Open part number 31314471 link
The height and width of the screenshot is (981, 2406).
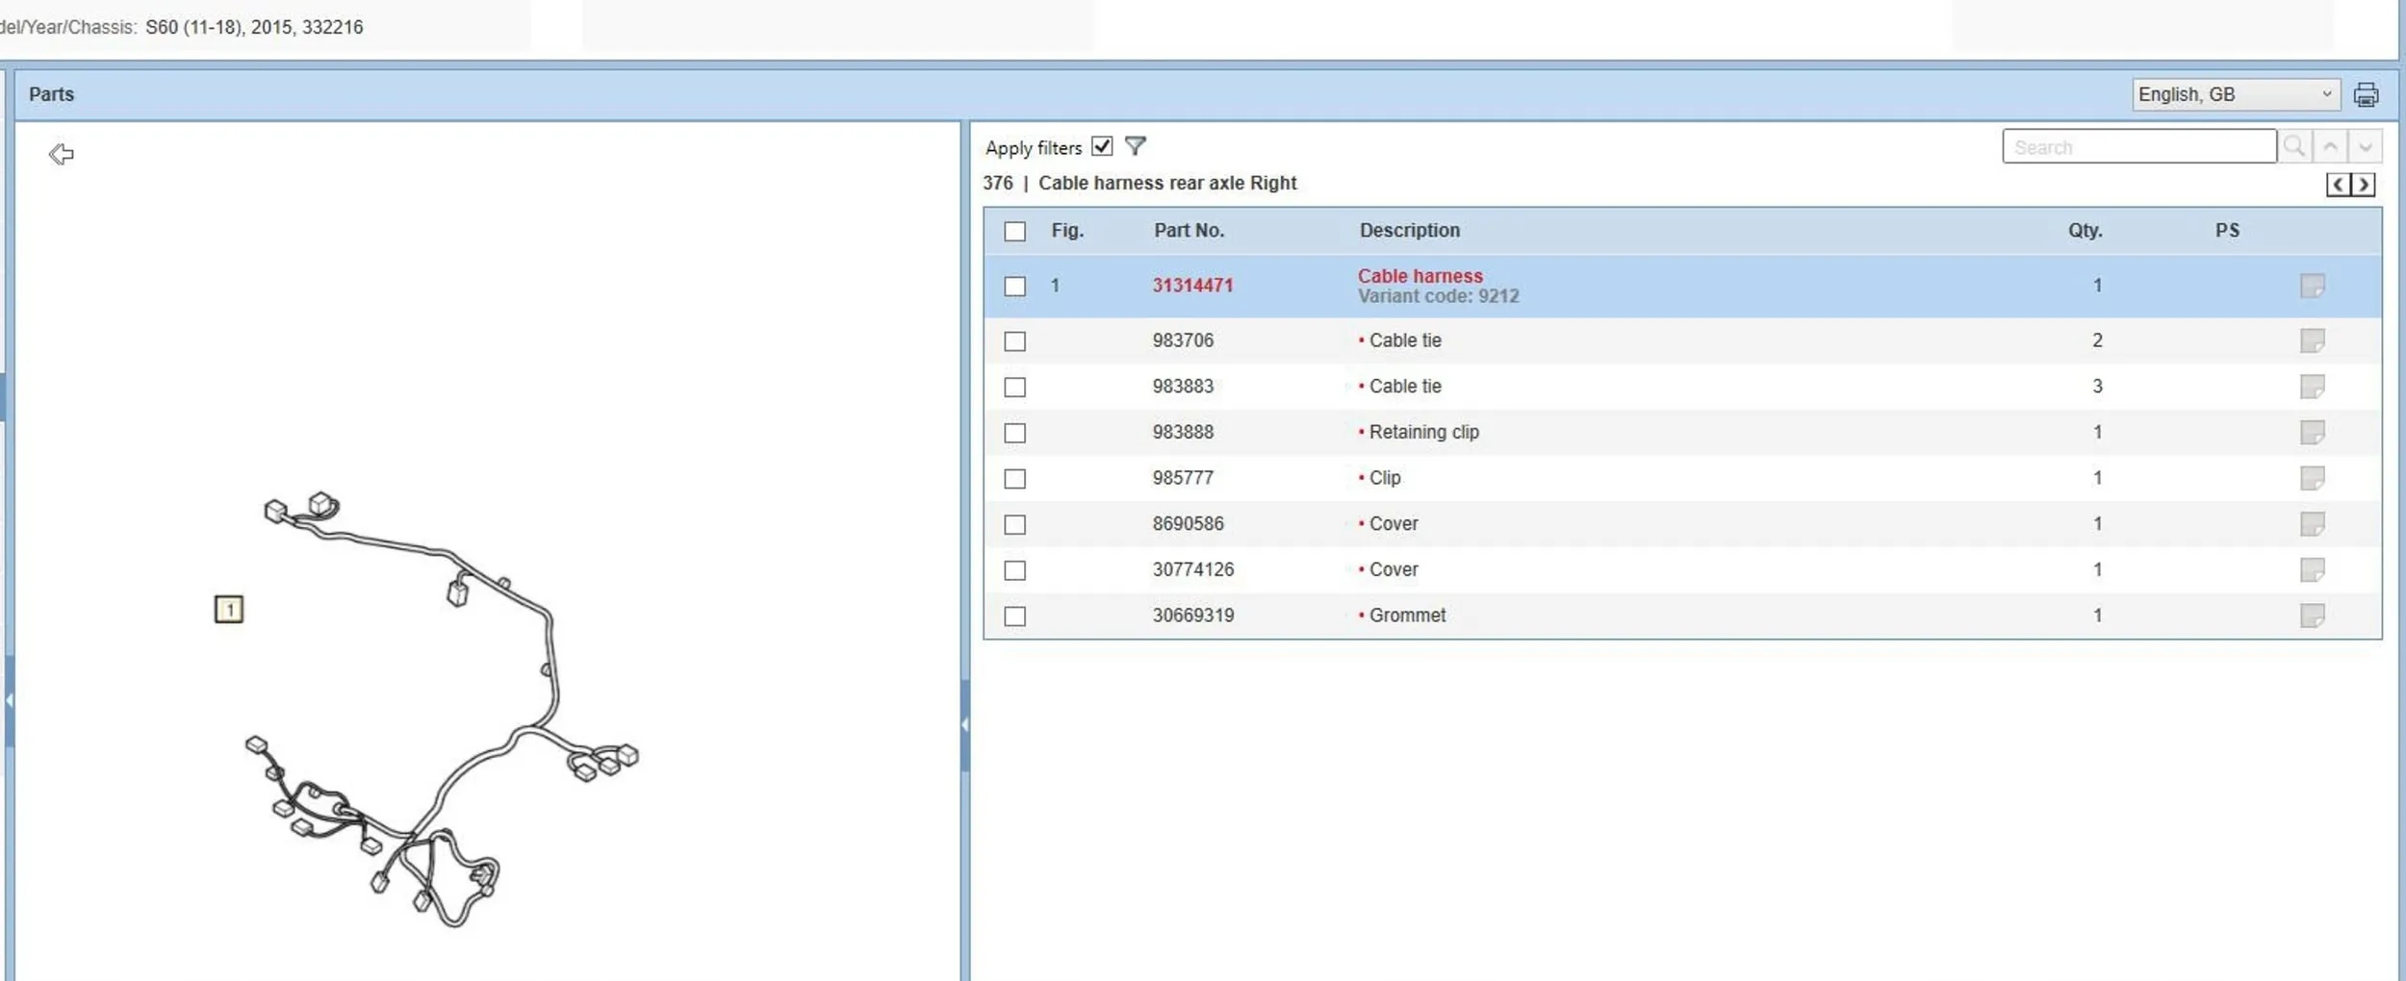coord(1192,286)
